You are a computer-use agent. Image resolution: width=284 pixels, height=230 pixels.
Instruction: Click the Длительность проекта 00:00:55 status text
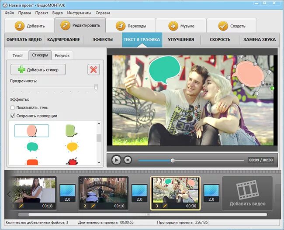106,223
